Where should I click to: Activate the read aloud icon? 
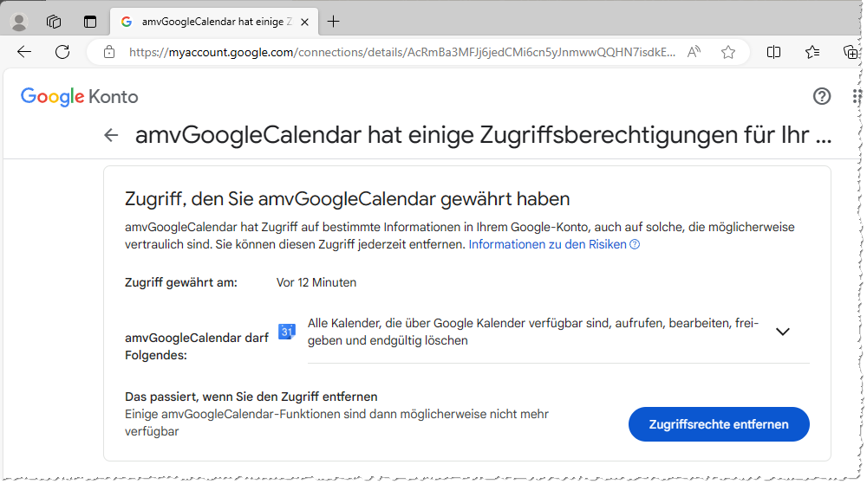(694, 52)
